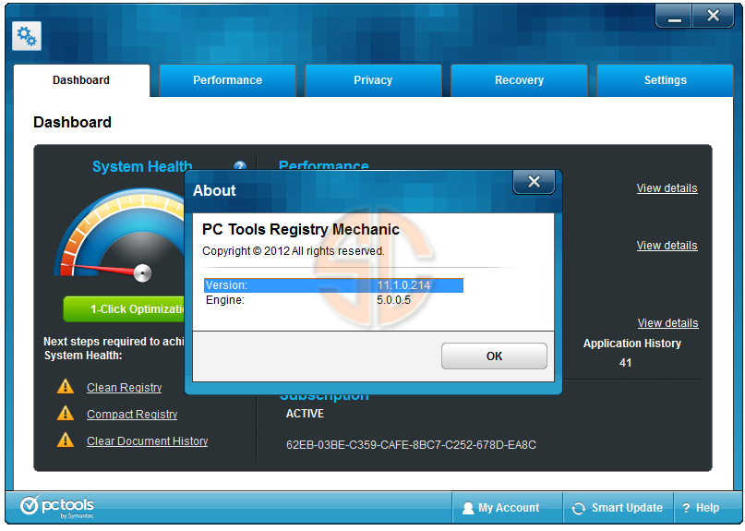745x531 pixels.
Task: Open the Privacy tab
Action: tap(373, 80)
